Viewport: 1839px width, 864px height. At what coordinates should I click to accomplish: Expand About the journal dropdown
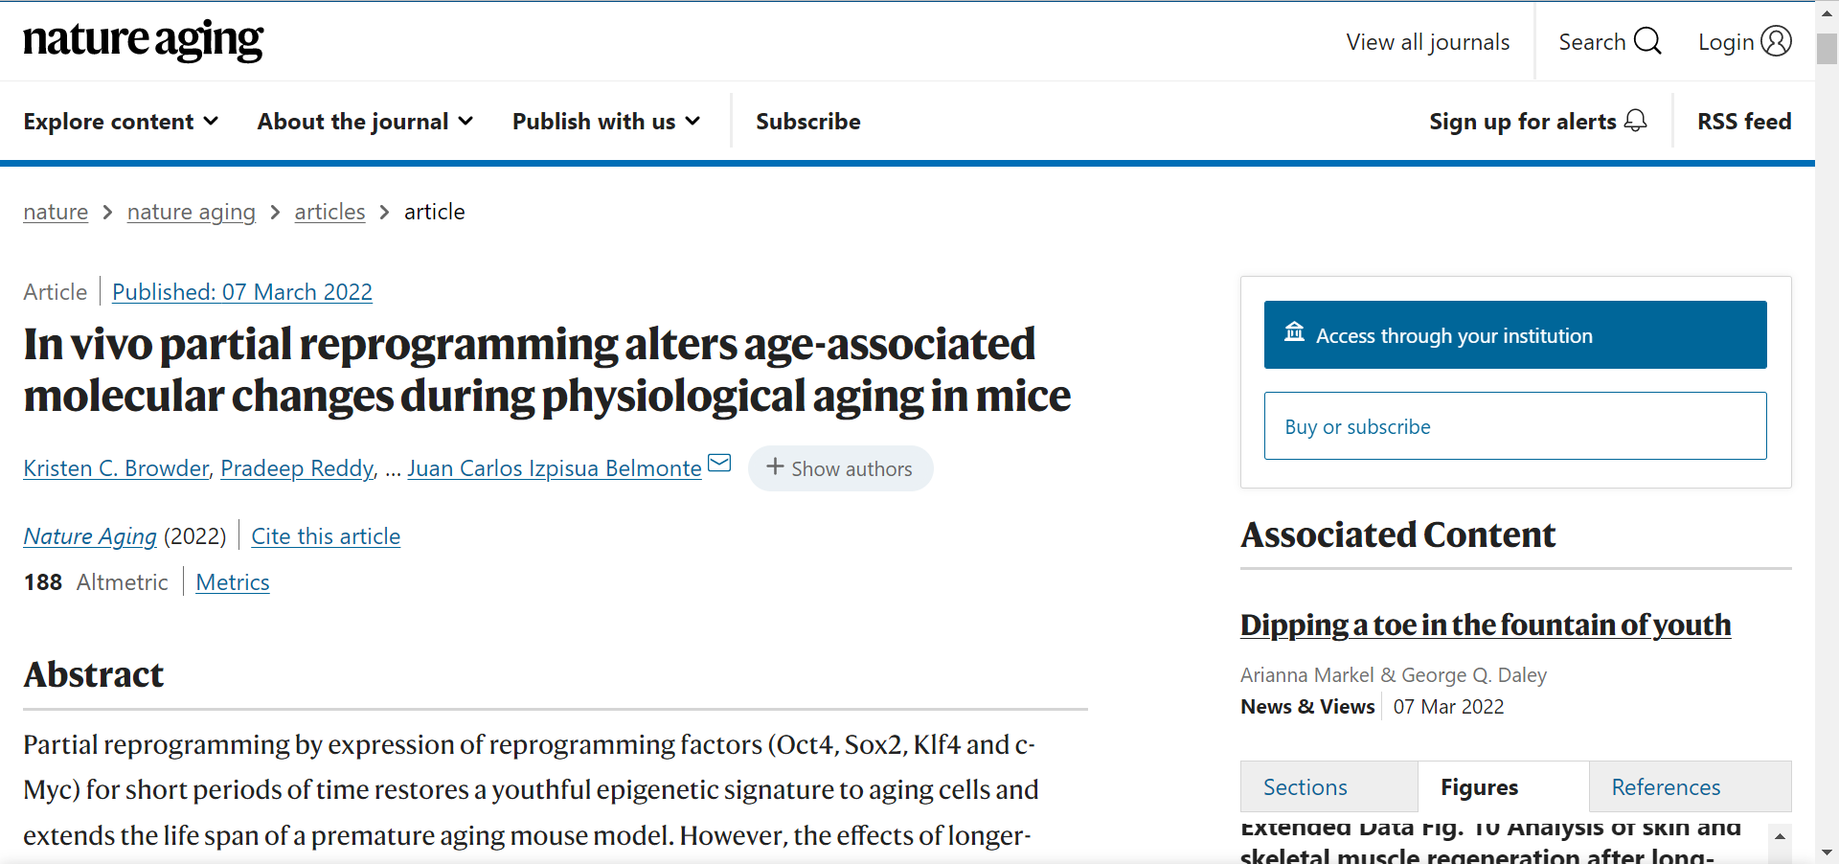pos(365,122)
